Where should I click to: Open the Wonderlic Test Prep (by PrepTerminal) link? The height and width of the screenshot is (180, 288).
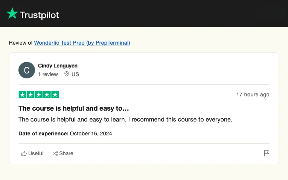pyautogui.click(x=82, y=43)
